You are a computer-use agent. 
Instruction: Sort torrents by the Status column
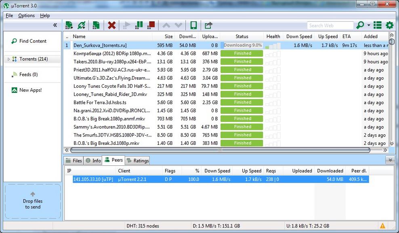coord(242,37)
